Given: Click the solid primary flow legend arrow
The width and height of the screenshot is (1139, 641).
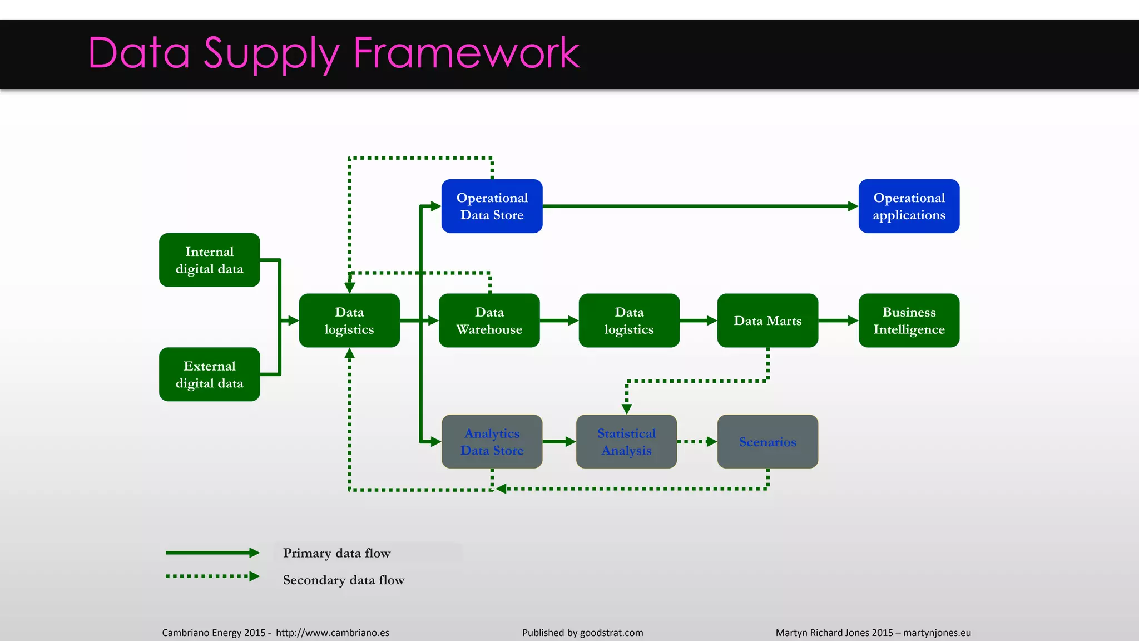Looking at the screenshot, I should click(x=212, y=553).
